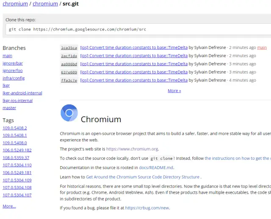Open first 'chromium' breadcrumb link
Viewport: 271px width, 219px height.
coord(15,4)
